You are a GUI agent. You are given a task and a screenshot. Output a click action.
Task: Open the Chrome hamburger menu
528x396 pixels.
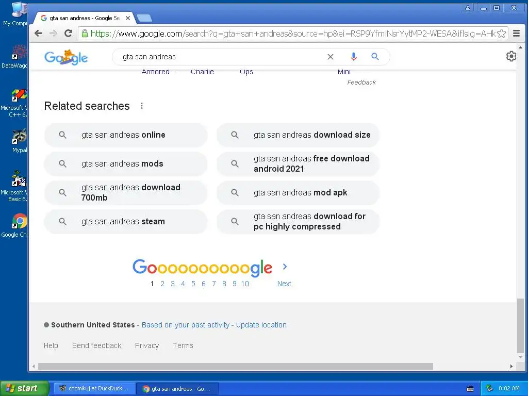516,34
